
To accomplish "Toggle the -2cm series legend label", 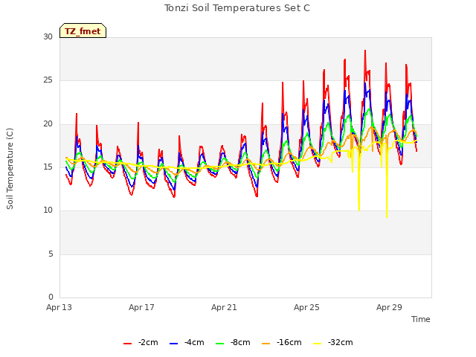I will [x=148, y=342].
